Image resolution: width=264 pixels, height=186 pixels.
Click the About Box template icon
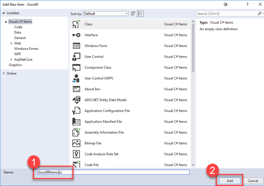click(x=76, y=89)
